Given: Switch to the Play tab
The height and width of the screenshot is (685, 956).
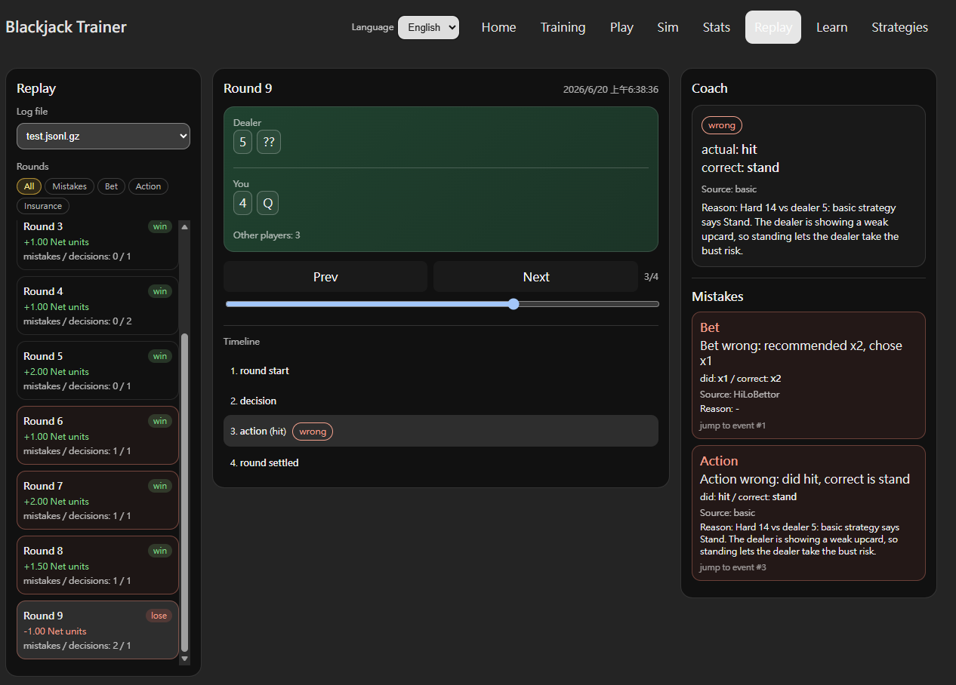Looking at the screenshot, I should 621,27.
